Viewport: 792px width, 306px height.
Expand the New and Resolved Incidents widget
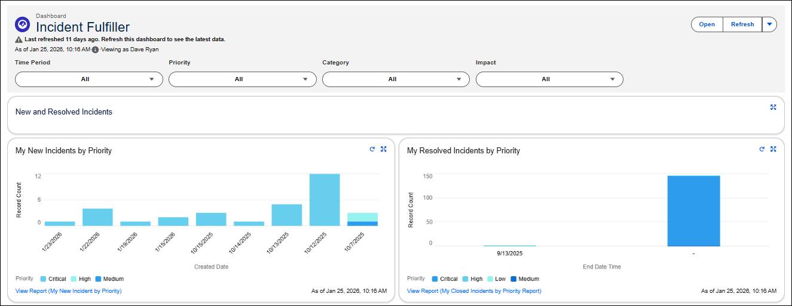(x=773, y=107)
